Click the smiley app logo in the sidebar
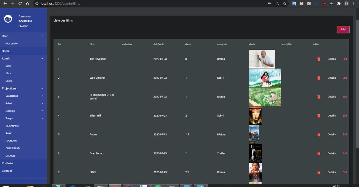The width and height of the screenshot is (359, 187). 8,19
